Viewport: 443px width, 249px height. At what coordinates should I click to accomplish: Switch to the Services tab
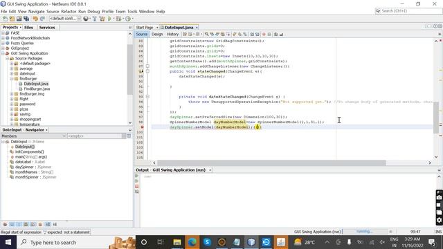coord(47,28)
